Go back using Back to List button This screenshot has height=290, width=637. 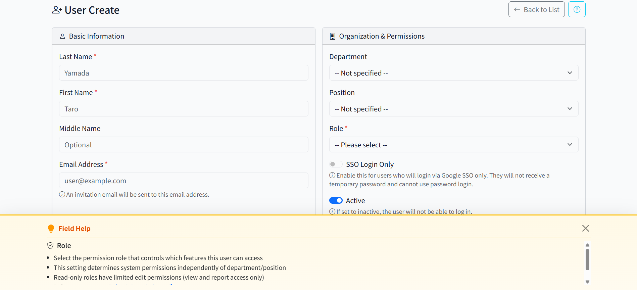[536, 9]
